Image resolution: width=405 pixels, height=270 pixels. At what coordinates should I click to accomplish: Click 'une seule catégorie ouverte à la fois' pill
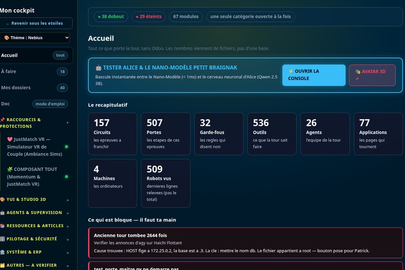251,17
